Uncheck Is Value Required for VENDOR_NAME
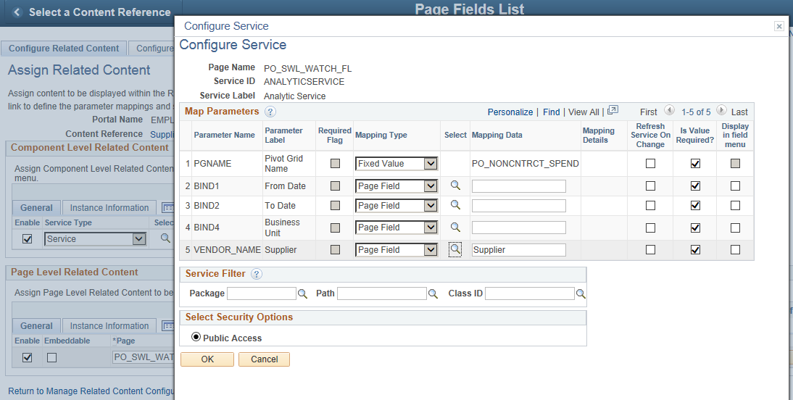The height and width of the screenshot is (400, 793). (x=695, y=249)
